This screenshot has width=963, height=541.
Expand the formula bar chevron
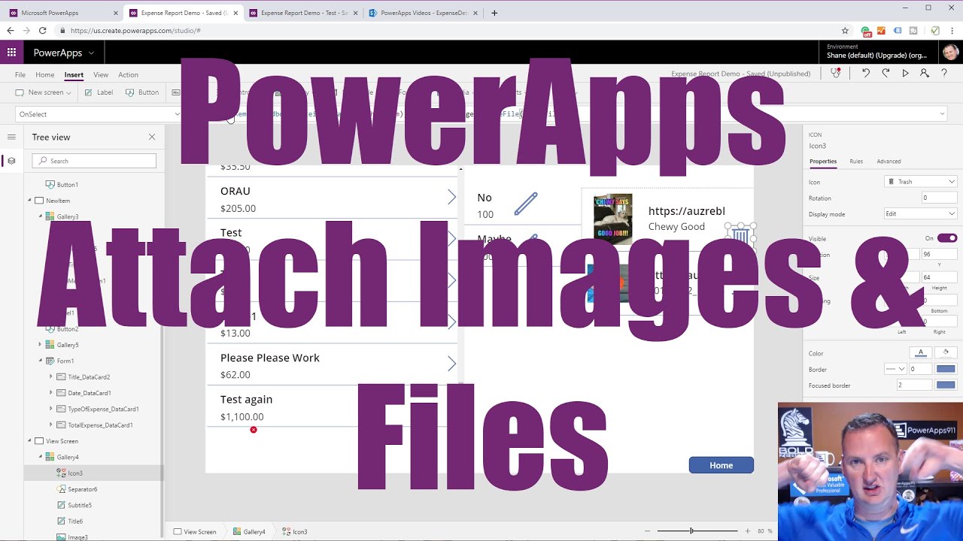(942, 114)
